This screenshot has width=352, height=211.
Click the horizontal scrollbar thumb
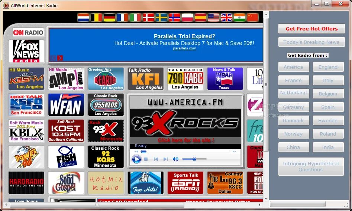(x=97, y=204)
